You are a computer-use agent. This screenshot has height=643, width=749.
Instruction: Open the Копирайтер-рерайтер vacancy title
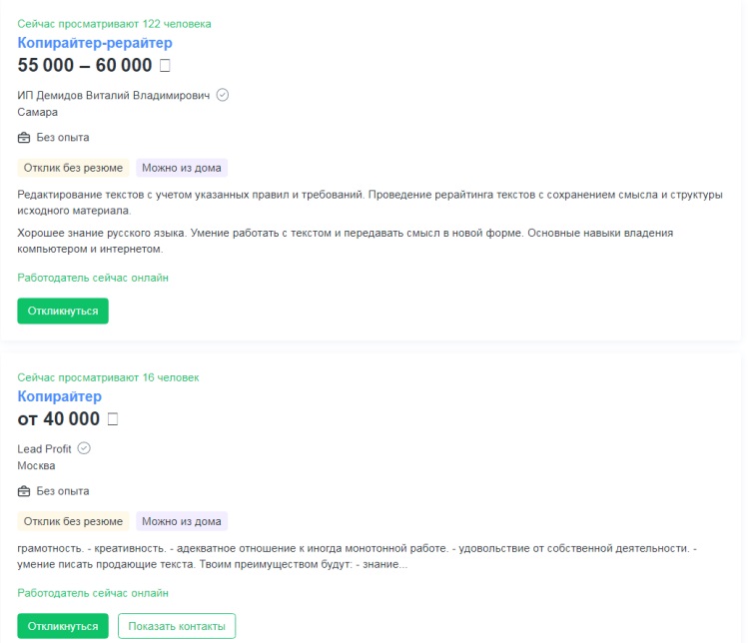point(95,43)
